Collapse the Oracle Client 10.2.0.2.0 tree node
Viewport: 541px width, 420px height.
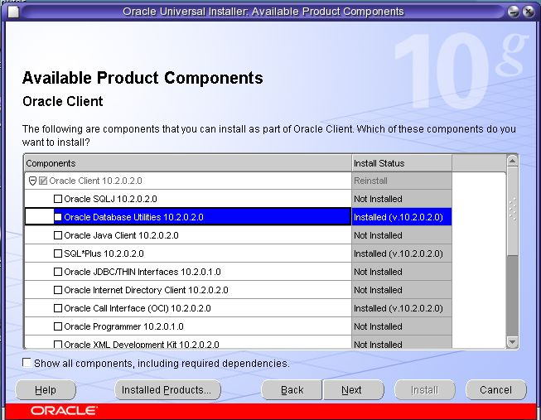point(33,181)
